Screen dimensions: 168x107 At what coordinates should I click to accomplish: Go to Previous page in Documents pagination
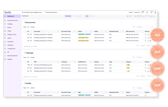click(x=143, y=46)
